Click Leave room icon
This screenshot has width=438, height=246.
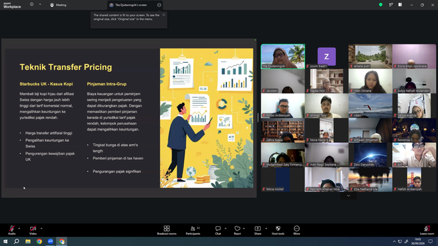[427, 229]
